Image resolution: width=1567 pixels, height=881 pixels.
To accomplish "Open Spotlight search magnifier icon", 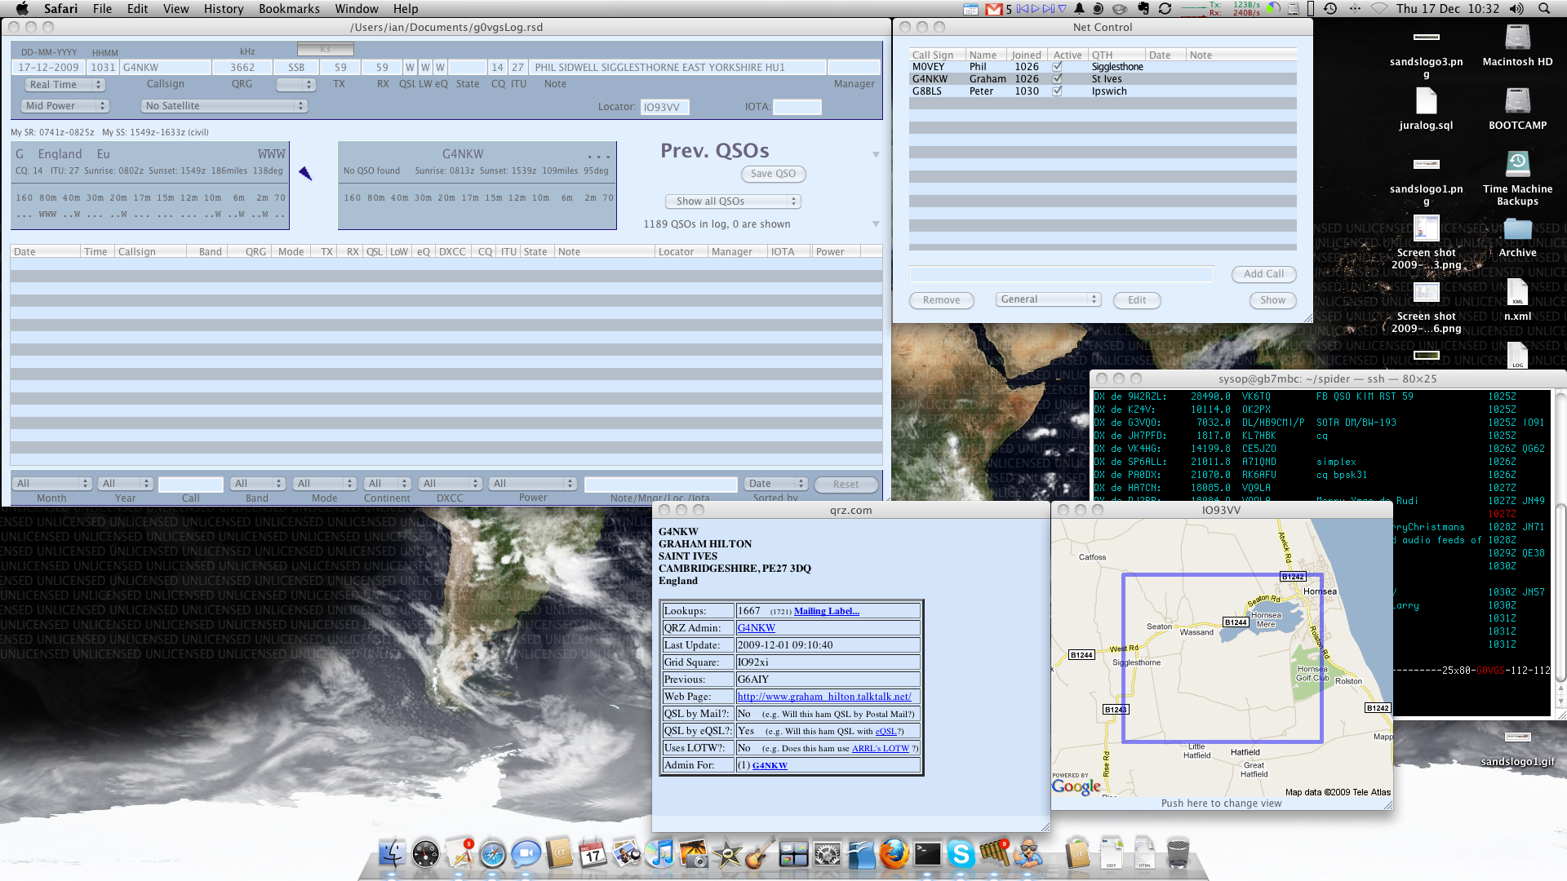I will click(1544, 9).
